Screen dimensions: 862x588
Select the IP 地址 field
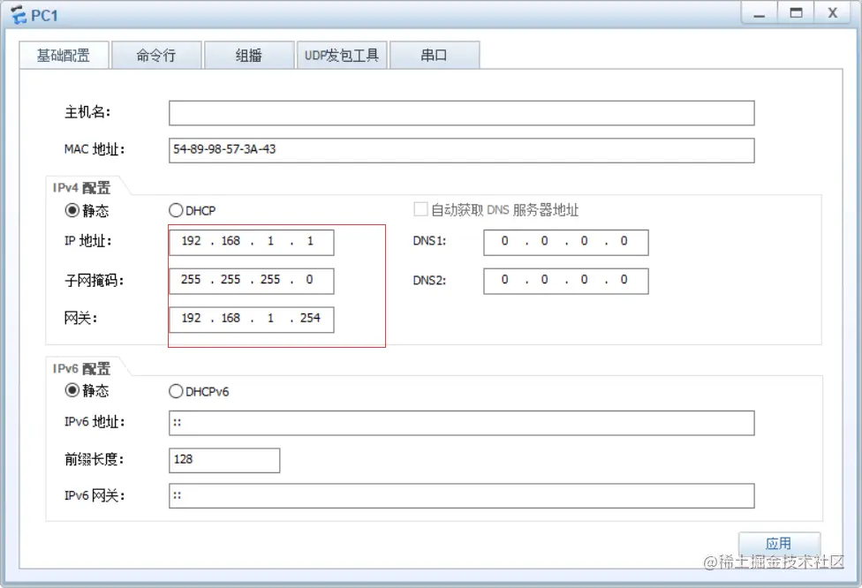[251, 241]
